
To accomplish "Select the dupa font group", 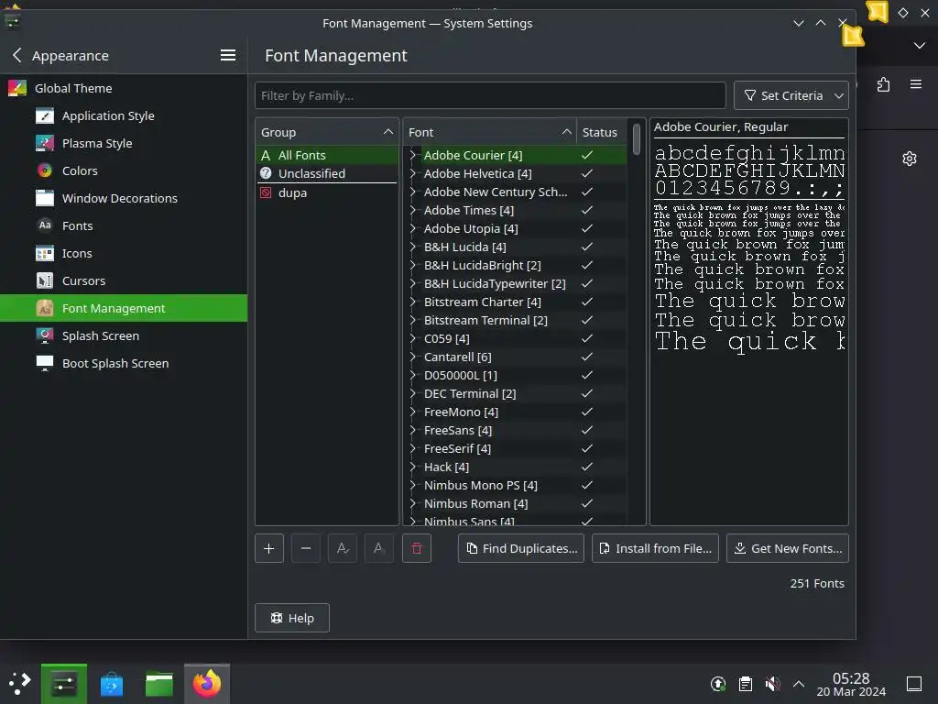I will (327, 192).
